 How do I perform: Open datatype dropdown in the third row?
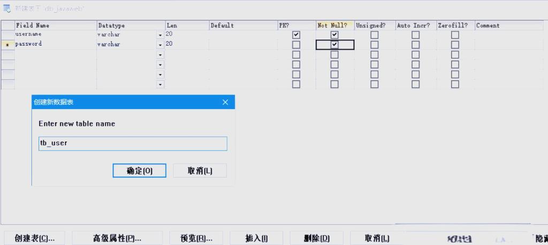(161, 55)
